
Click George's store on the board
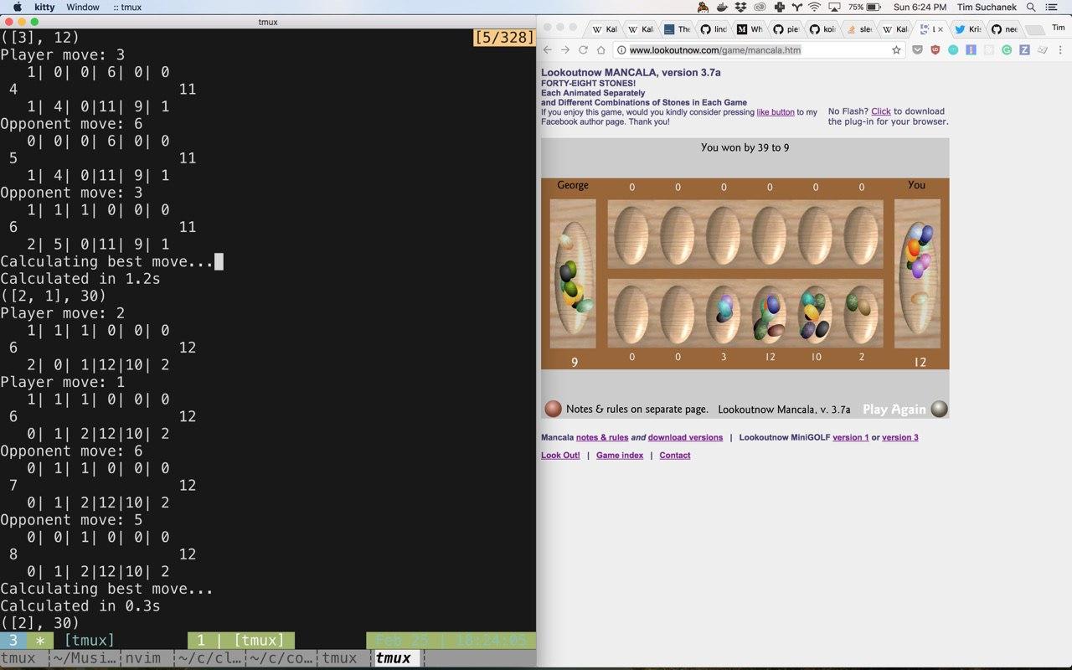[x=573, y=273]
